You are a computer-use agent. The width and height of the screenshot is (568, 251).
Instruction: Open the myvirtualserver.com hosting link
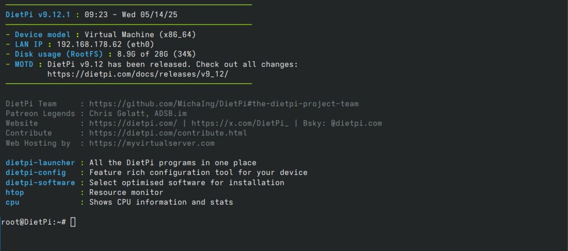(x=152, y=143)
